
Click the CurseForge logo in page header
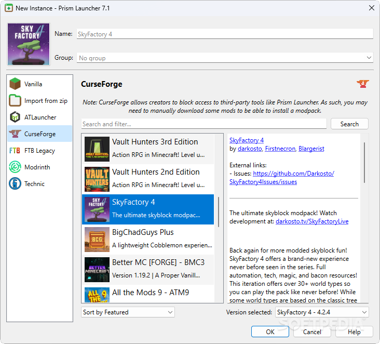(x=363, y=84)
